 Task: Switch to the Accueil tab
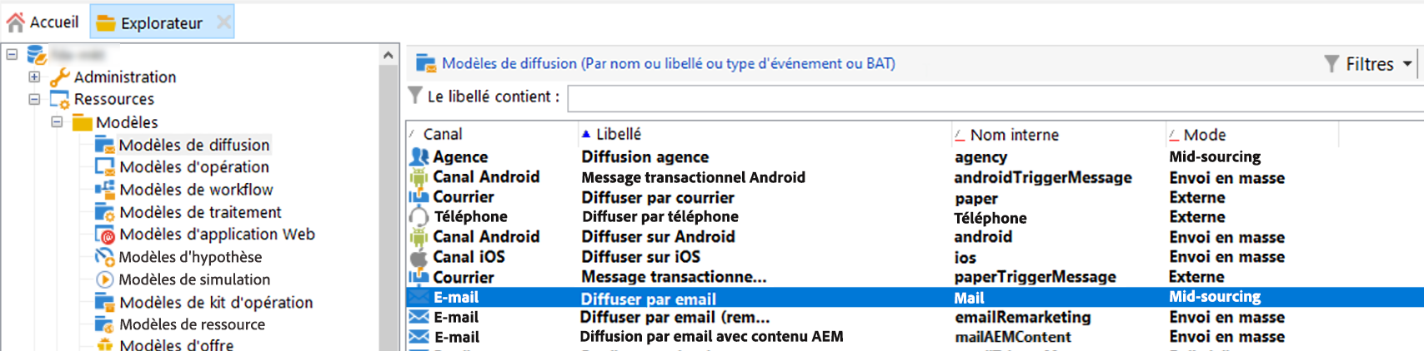43,22
